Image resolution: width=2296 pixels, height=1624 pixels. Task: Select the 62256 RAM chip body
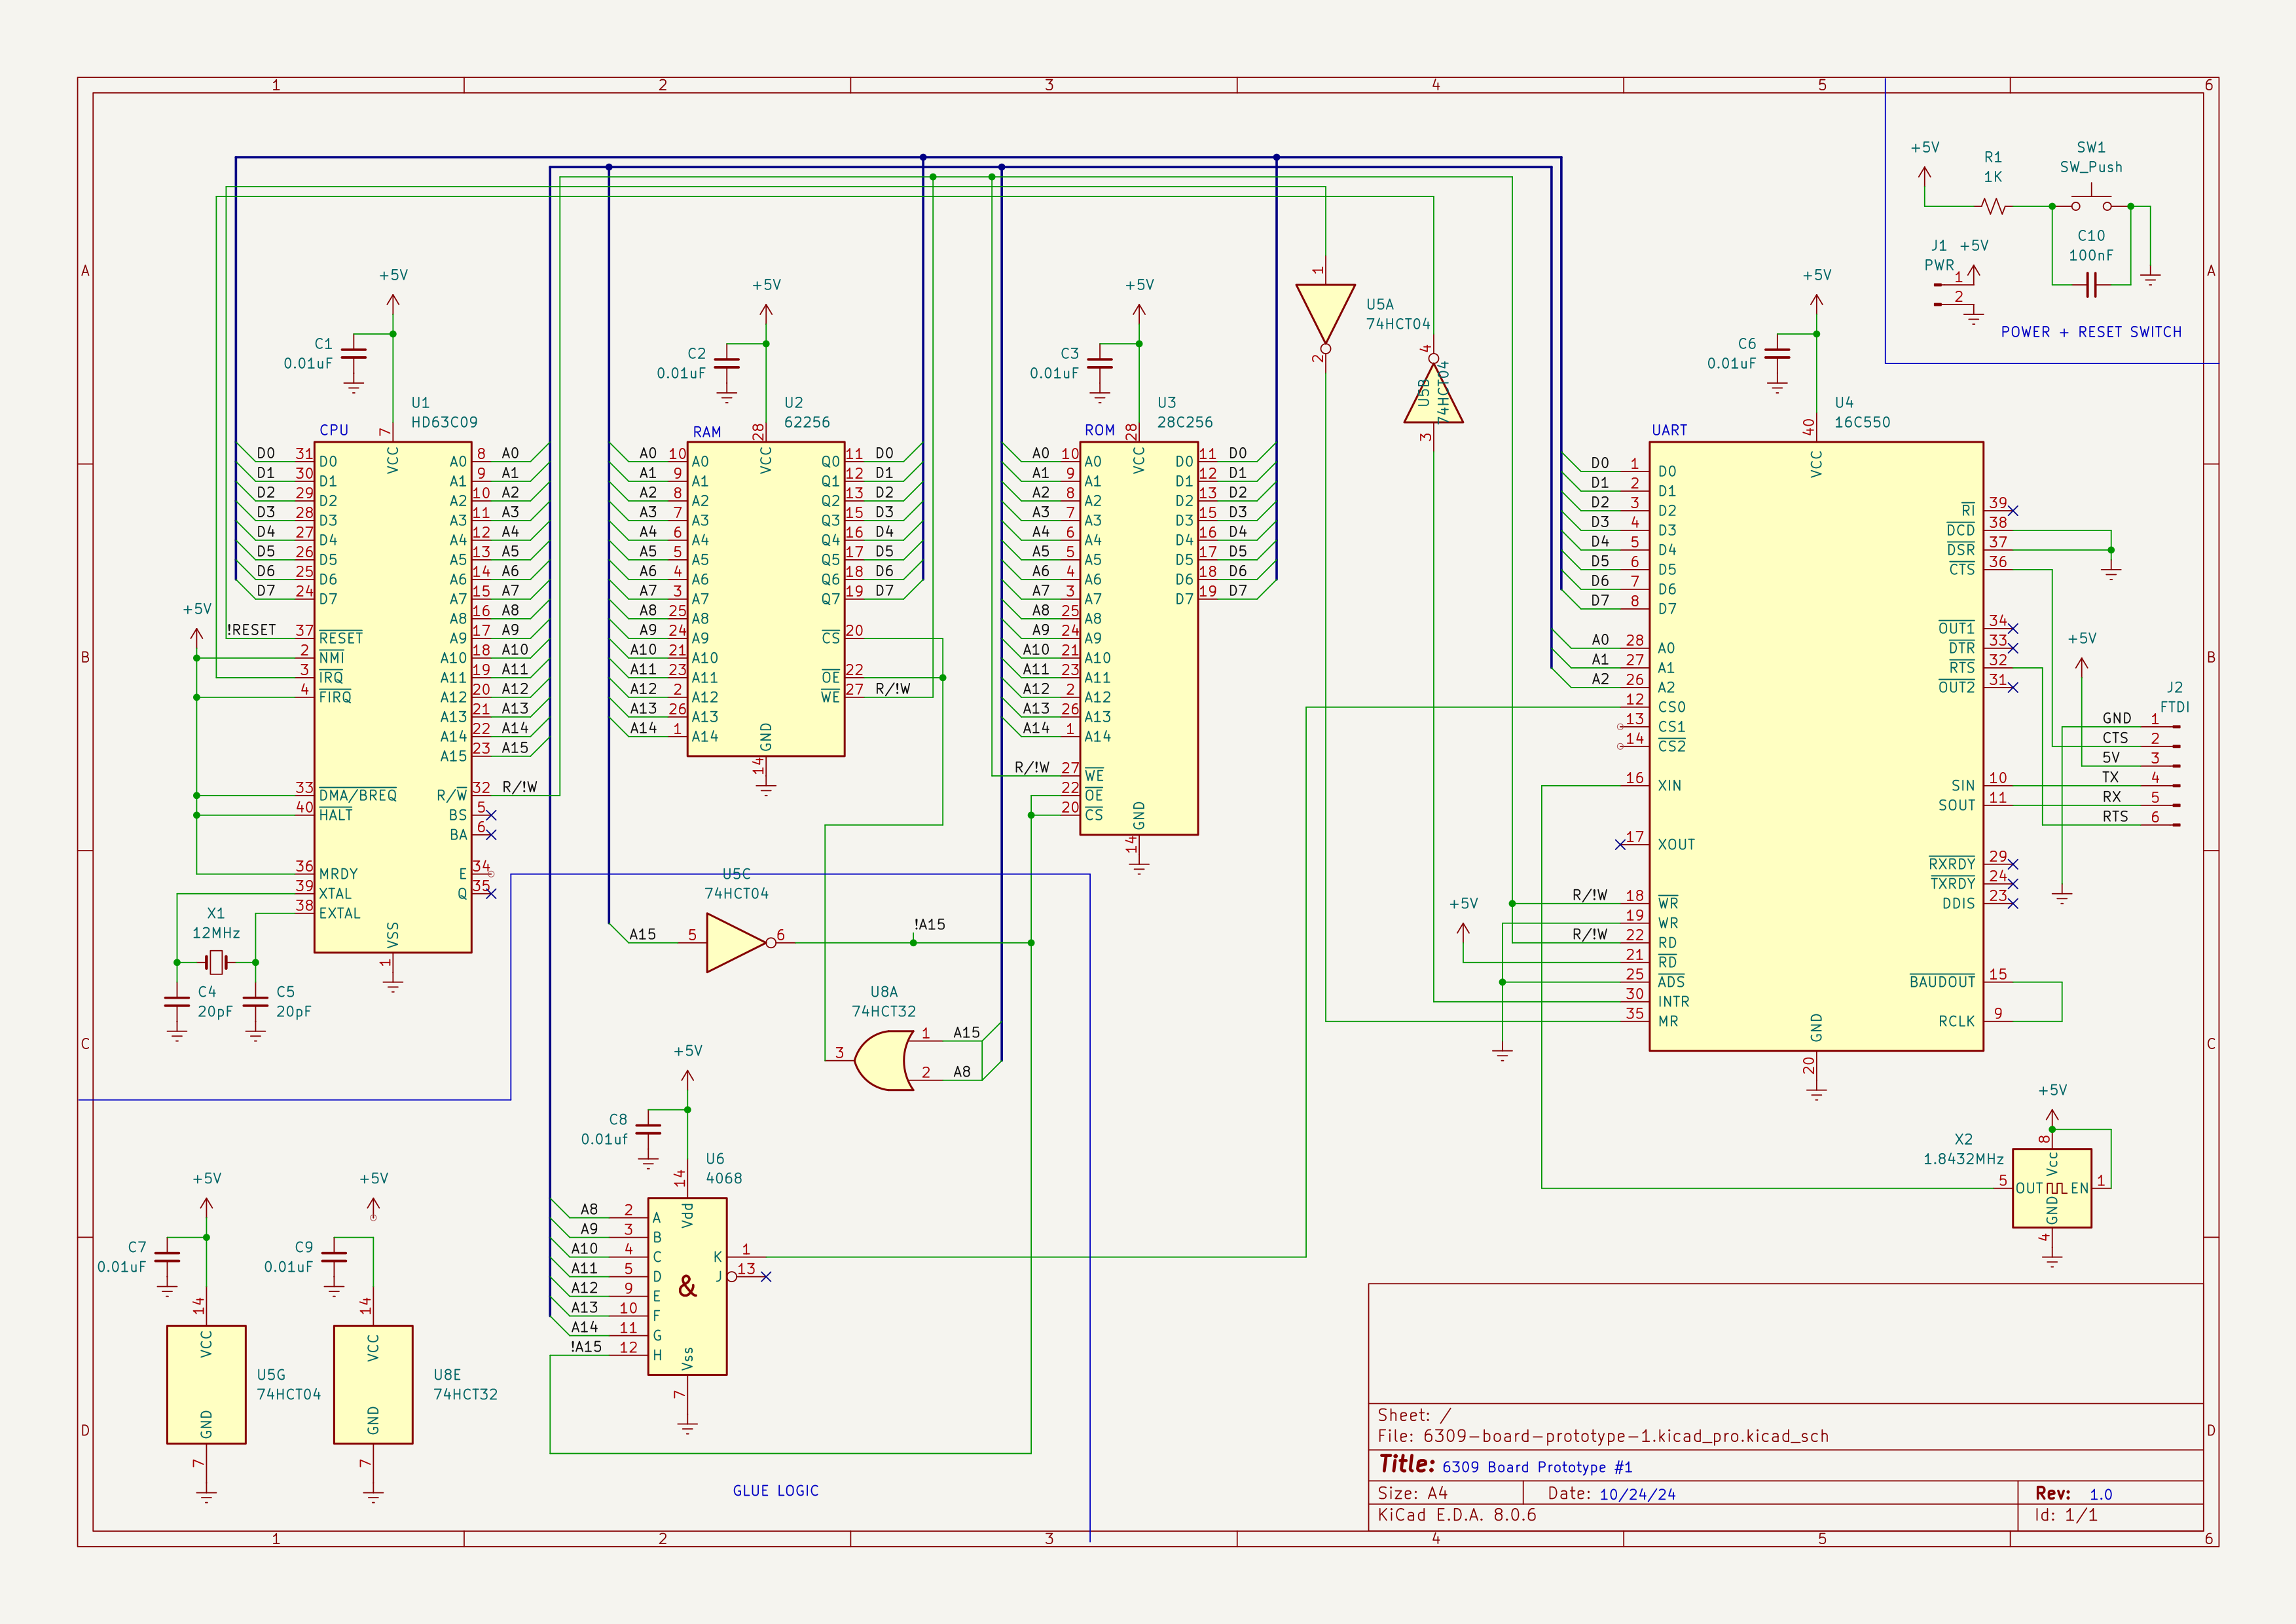pos(765,599)
